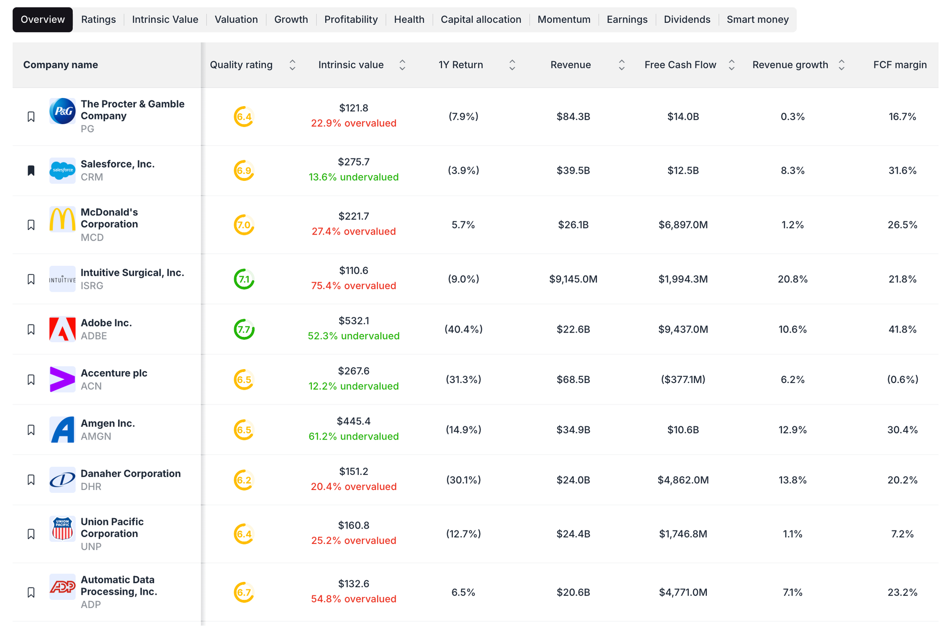The height and width of the screenshot is (628, 952).
Task: Open the Intrinsic Value tab
Action: pyautogui.click(x=165, y=20)
